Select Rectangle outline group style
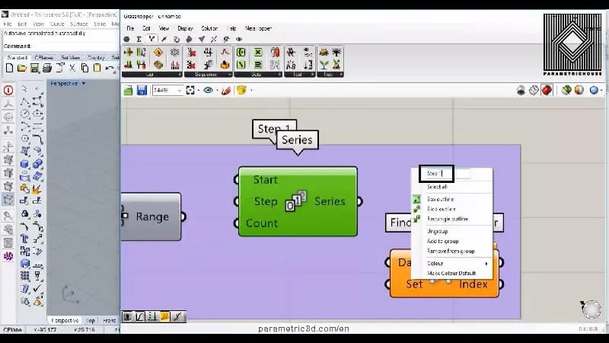This screenshot has height=343, width=609. (x=448, y=219)
